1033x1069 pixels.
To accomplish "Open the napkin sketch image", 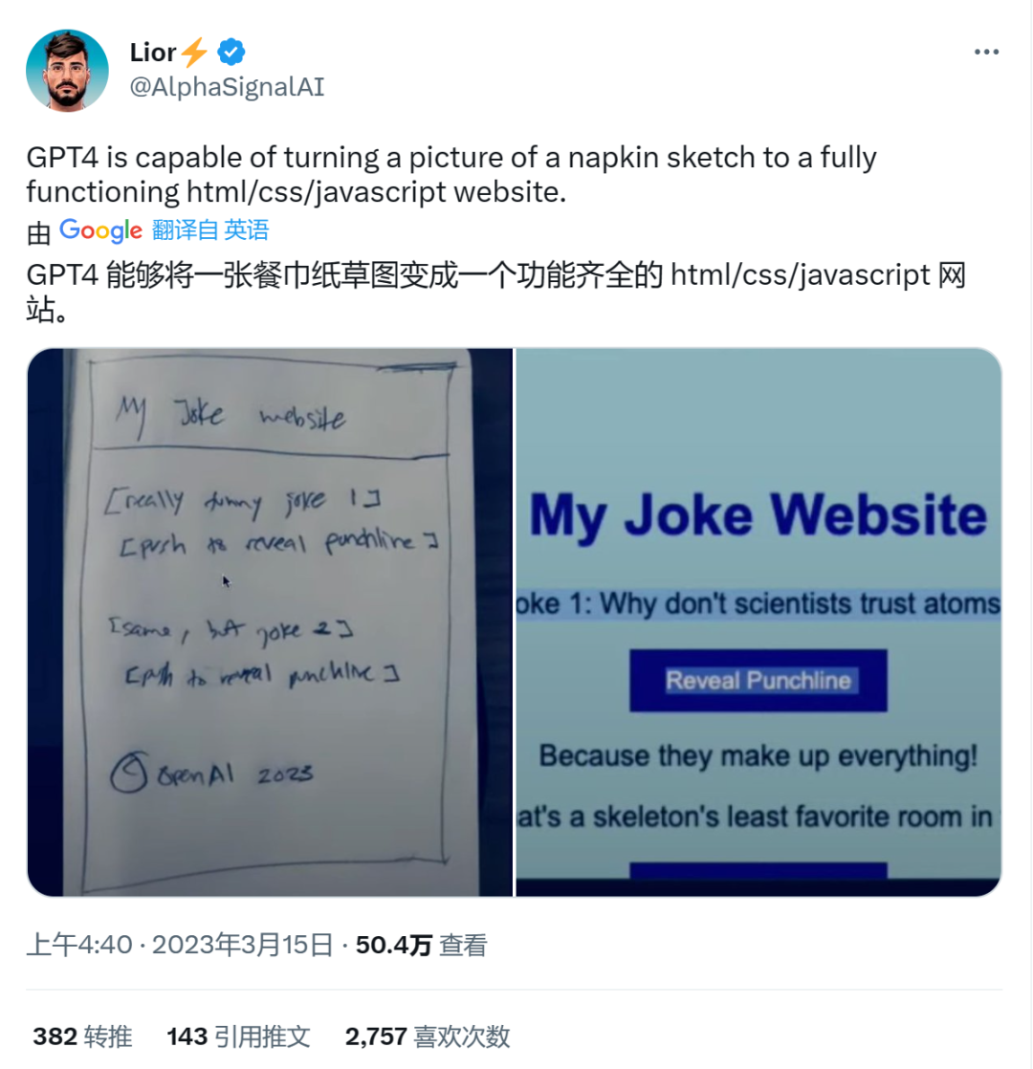I will click(270, 622).
